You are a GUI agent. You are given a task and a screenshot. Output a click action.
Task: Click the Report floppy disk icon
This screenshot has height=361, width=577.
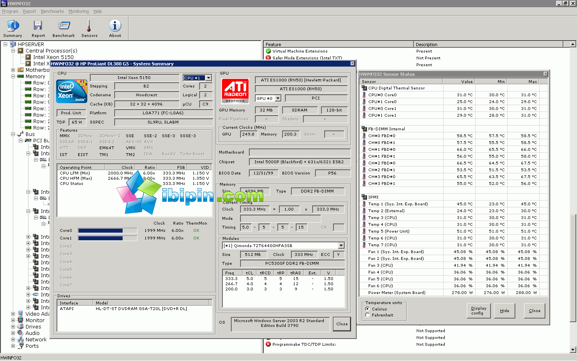[38, 26]
